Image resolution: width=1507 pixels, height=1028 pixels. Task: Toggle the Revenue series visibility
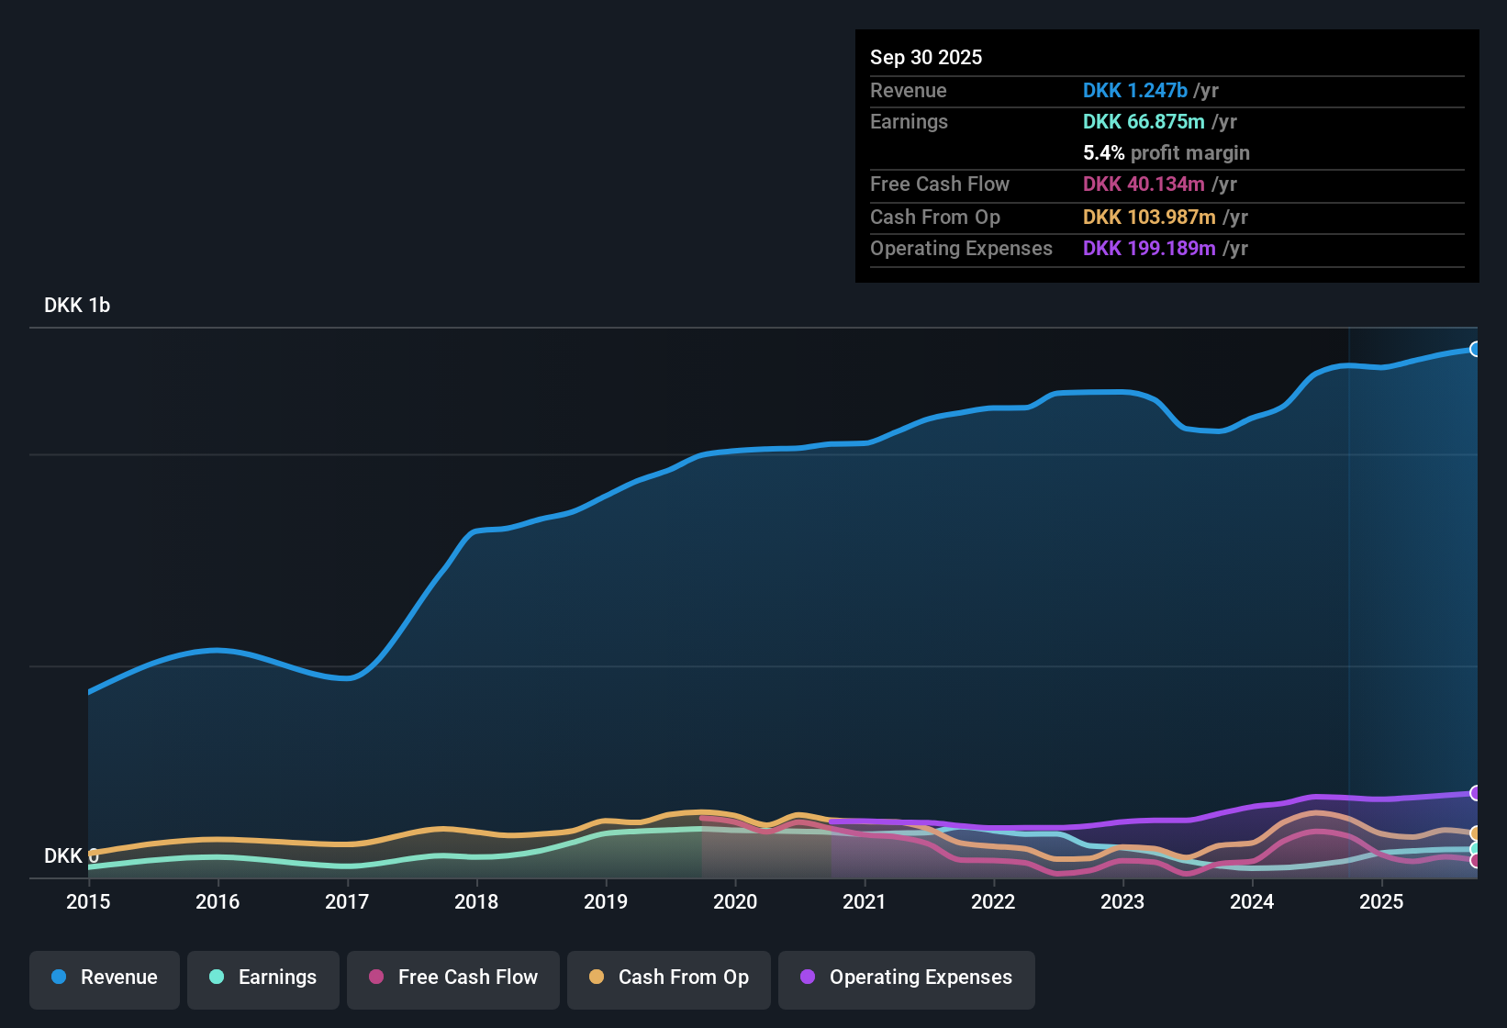tap(104, 978)
